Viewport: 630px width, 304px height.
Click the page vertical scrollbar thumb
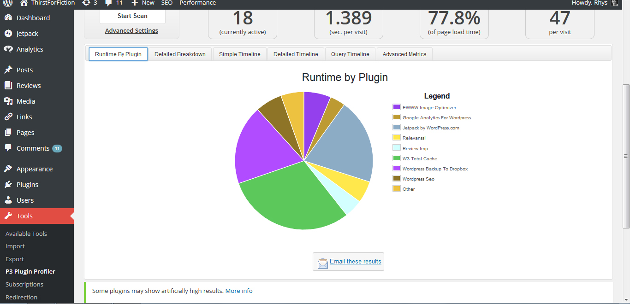point(626,156)
